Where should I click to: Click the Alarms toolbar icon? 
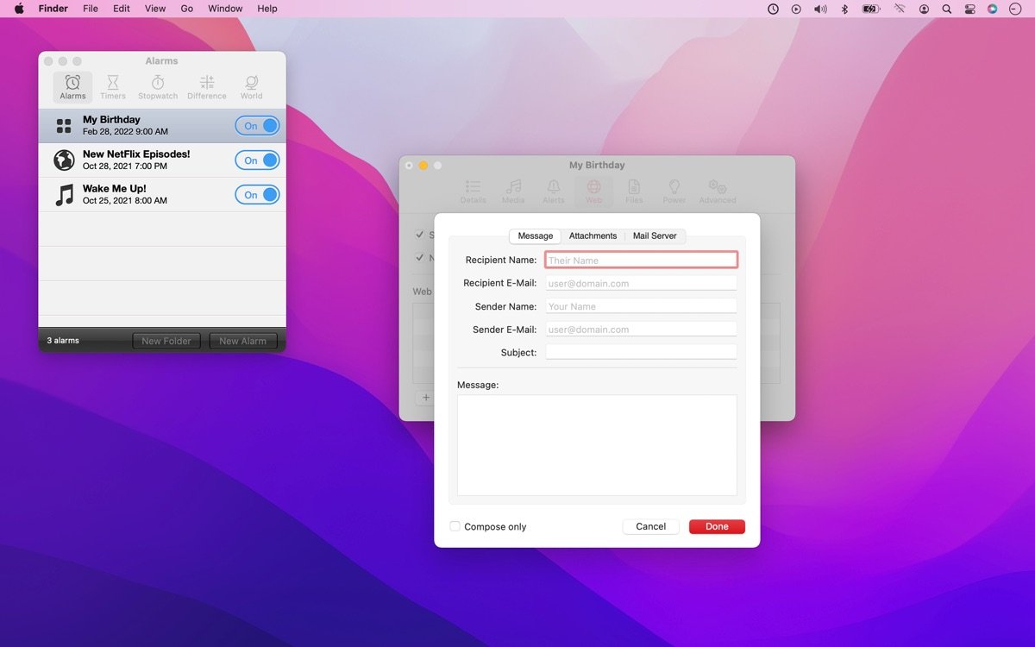coord(72,86)
